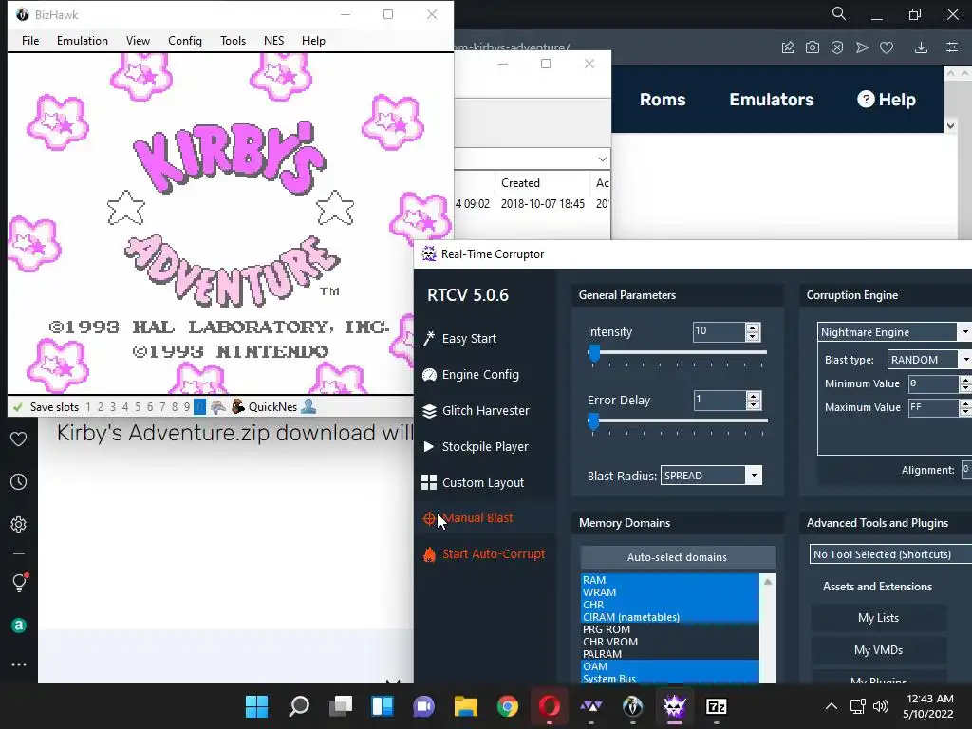
Task: Open Custom Layout in RTCV
Action: tap(473, 482)
